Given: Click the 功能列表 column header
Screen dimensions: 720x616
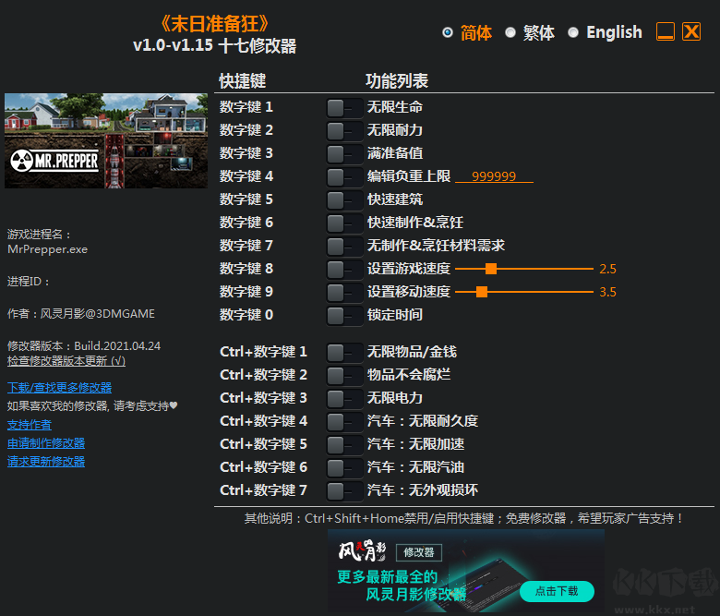Looking at the screenshot, I should pos(397,81).
